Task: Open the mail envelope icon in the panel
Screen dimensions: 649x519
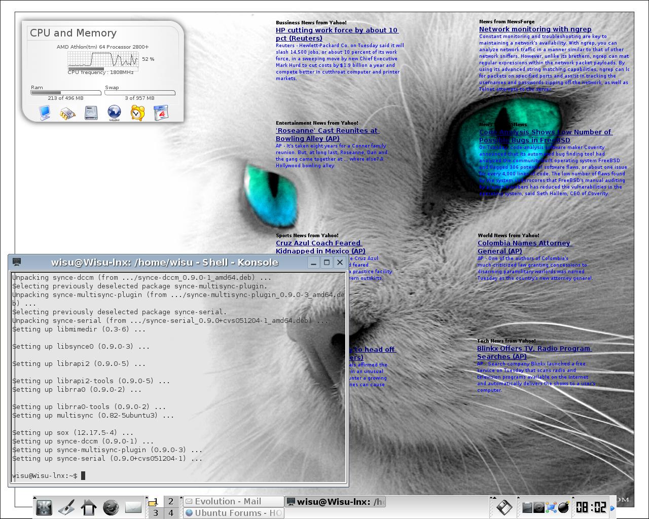Action: click(x=133, y=507)
